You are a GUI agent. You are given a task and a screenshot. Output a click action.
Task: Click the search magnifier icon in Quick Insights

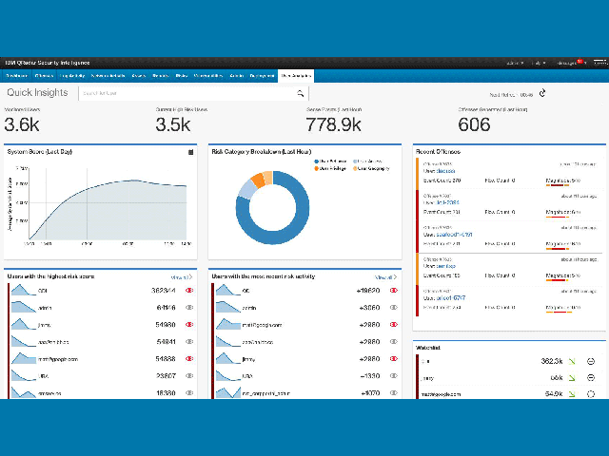[x=300, y=93]
